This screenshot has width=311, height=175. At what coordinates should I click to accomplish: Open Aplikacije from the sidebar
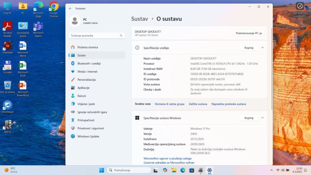(83, 88)
